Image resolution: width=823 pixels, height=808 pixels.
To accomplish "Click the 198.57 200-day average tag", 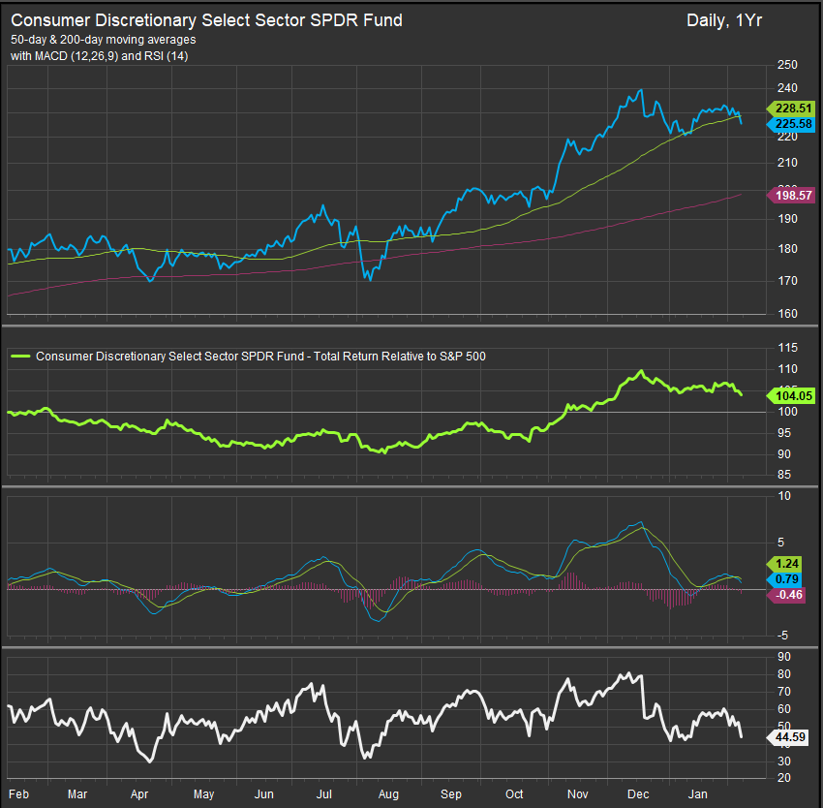I will [792, 196].
